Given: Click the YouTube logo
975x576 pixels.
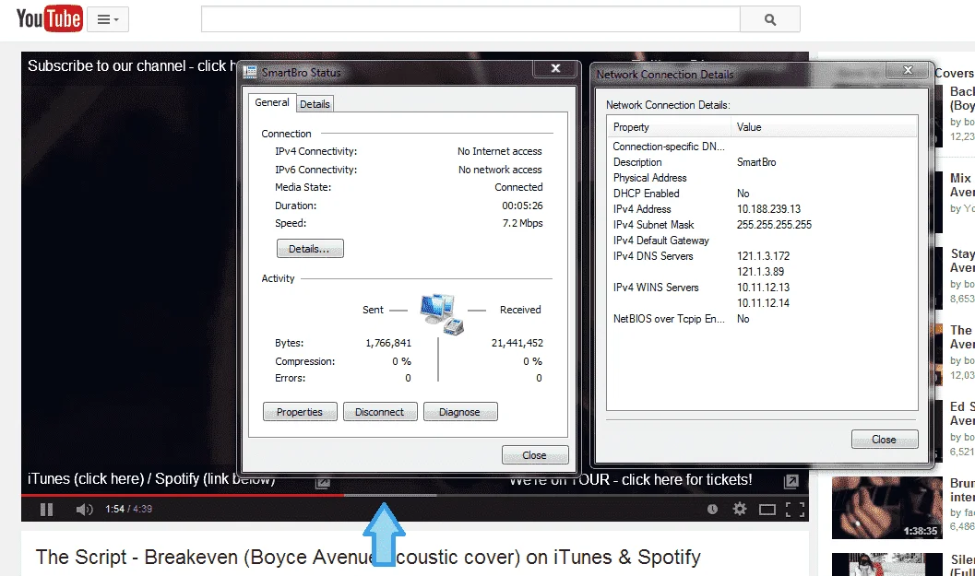Looking at the screenshot, I should 49,19.
